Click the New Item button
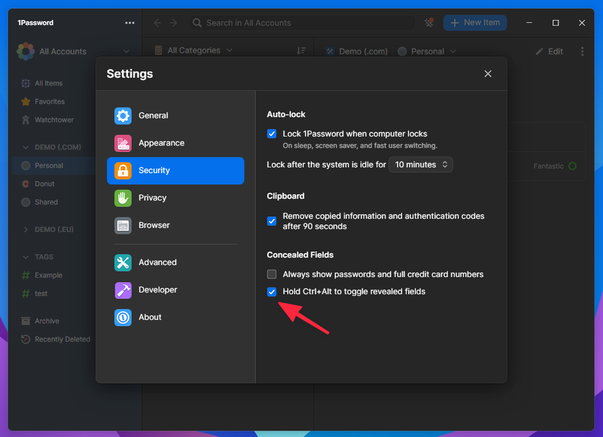 tap(475, 23)
